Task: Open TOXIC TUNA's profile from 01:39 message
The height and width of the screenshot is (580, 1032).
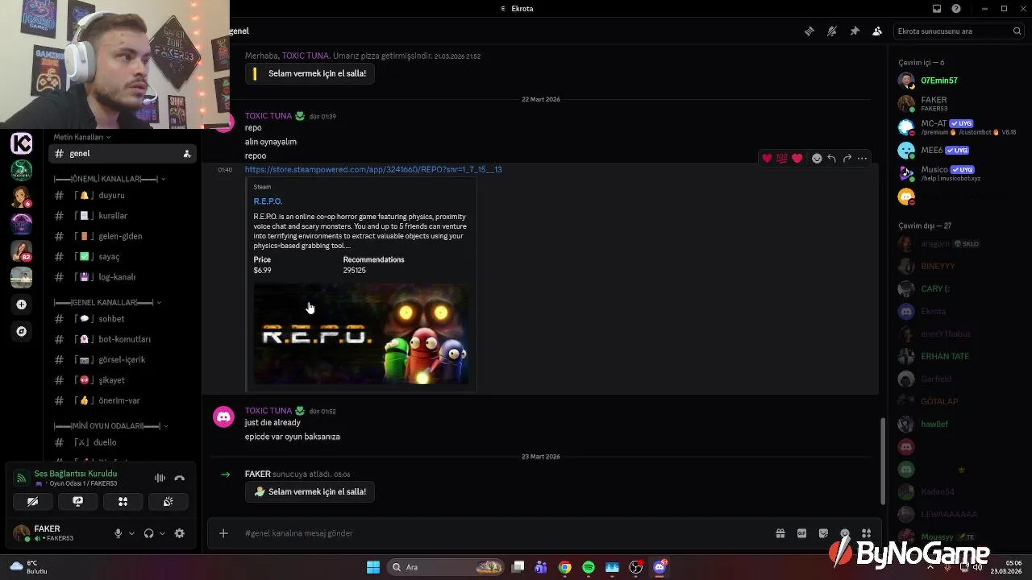Action: point(268,116)
